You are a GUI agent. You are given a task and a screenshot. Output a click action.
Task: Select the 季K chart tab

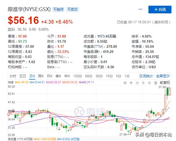[x=58, y=76]
